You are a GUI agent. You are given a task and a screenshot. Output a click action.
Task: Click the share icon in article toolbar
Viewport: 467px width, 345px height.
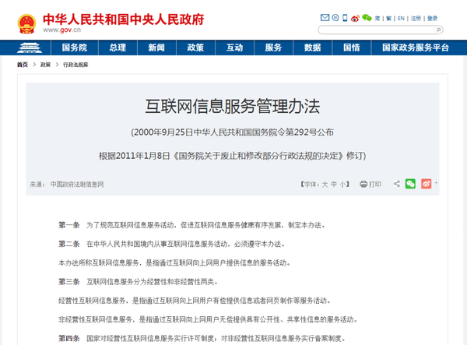397,184
